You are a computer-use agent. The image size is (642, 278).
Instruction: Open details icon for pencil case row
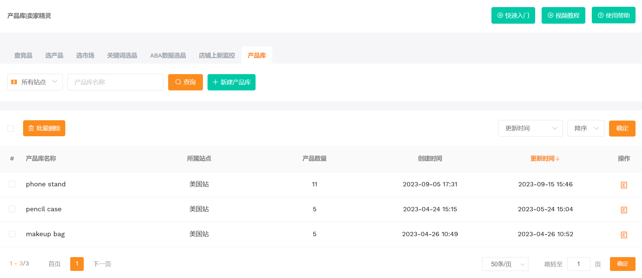624,210
